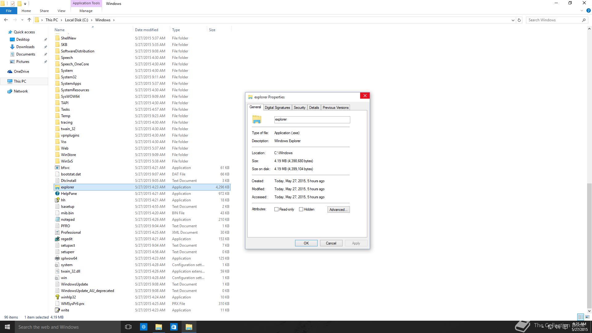This screenshot has height=333, width=592.
Task: Open the Start menu
Action: (x=7, y=327)
